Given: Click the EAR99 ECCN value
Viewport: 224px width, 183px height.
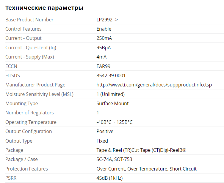Looking at the screenshot, I should tap(103, 66).
